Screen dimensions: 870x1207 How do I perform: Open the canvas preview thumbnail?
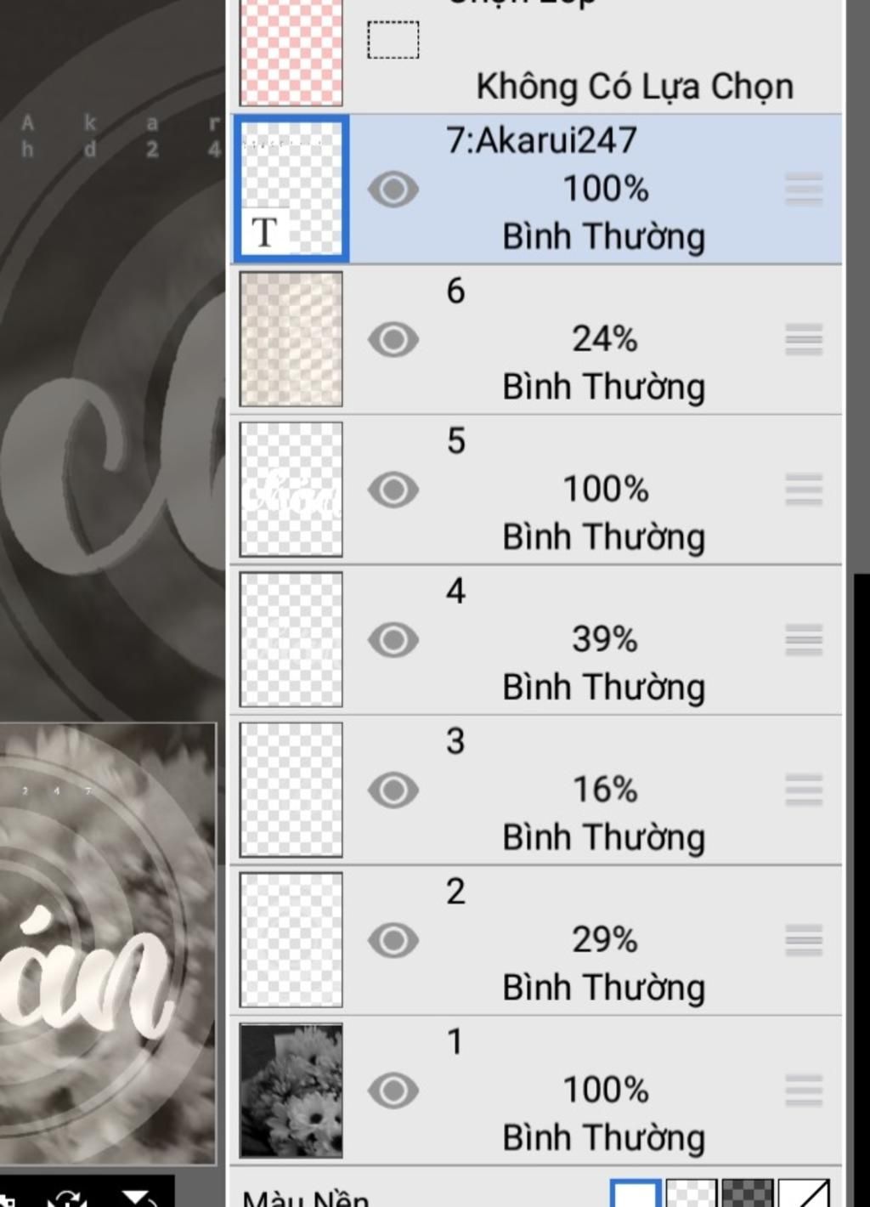point(108,943)
